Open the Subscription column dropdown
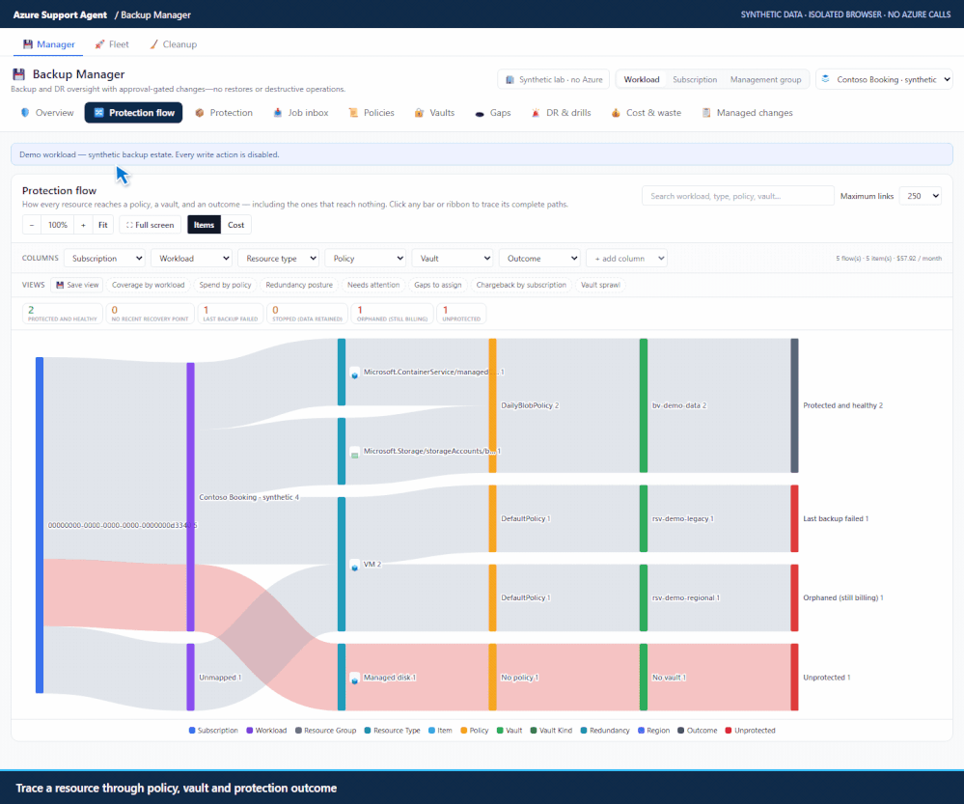The image size is (964, 804). tap(104, 259)
